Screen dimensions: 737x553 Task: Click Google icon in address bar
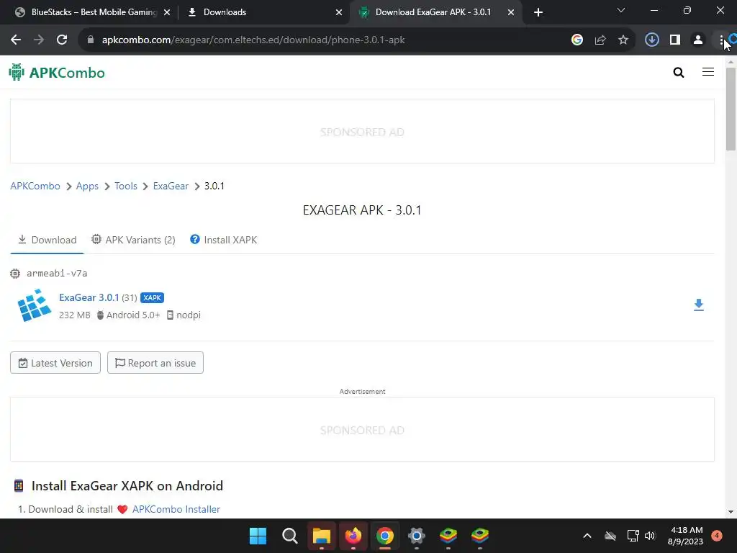point(577,40)
